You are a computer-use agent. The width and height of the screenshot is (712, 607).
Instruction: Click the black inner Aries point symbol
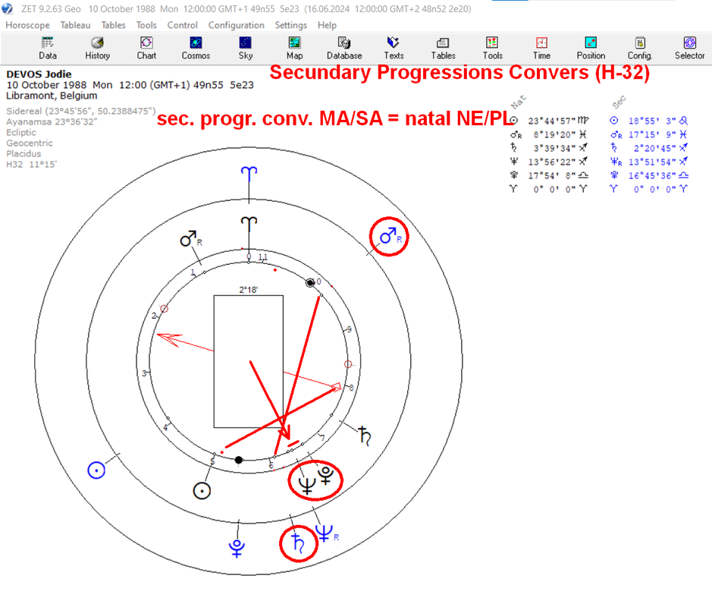(249, 224)
